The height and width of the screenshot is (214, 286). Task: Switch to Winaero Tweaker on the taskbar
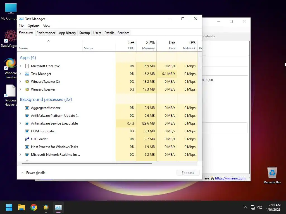pyautogui.click(x=46, y=207)
